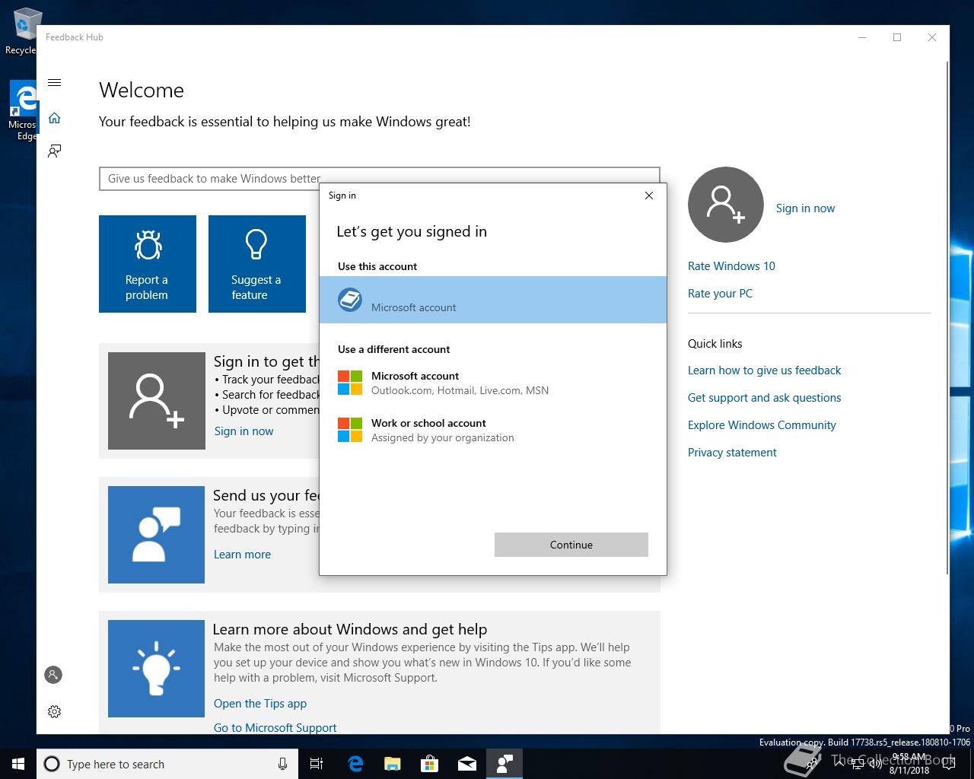The height and width of the screenshot is (779, 974).
Task: Open Mail app from taskbar
Action: [x=466, y=764]
